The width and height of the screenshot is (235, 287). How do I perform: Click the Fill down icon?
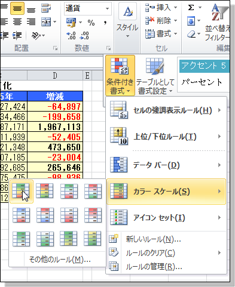click(191, 21)
